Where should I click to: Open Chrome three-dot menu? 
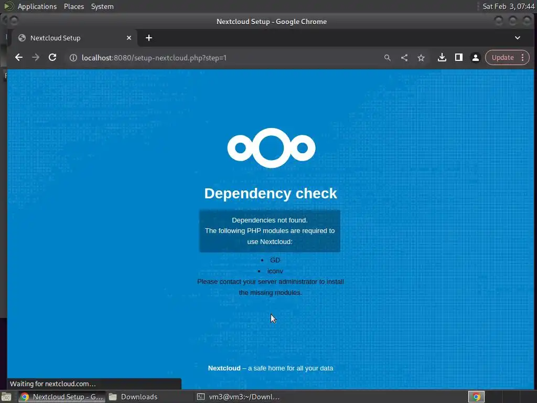(523, 58)
